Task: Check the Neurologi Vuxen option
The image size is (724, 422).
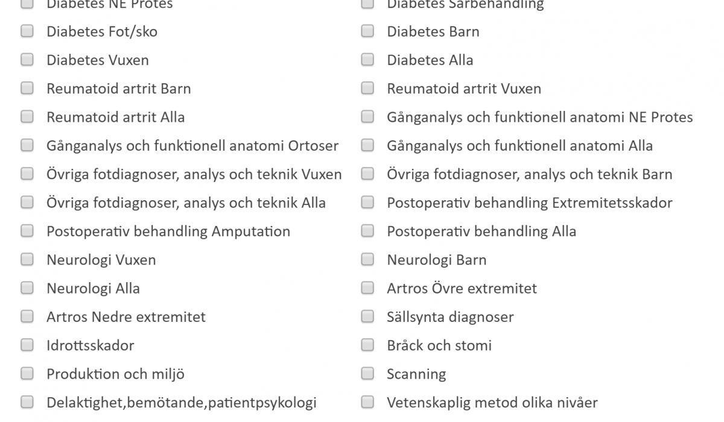Action: [x=27, y=260]
